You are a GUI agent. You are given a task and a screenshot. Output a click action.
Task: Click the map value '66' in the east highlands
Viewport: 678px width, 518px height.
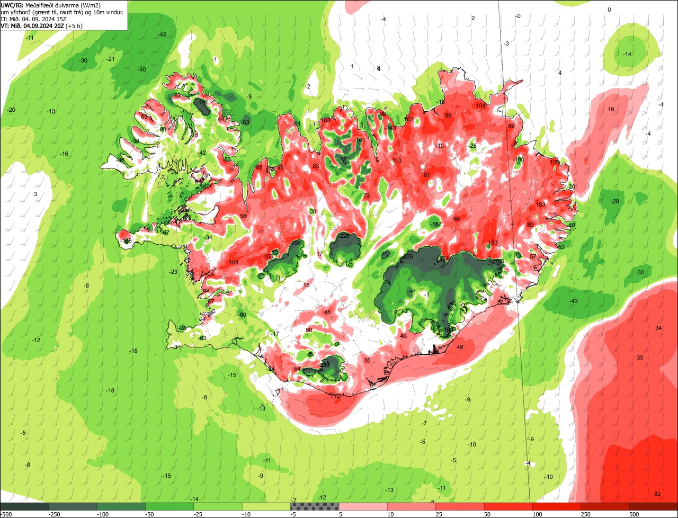457,219
